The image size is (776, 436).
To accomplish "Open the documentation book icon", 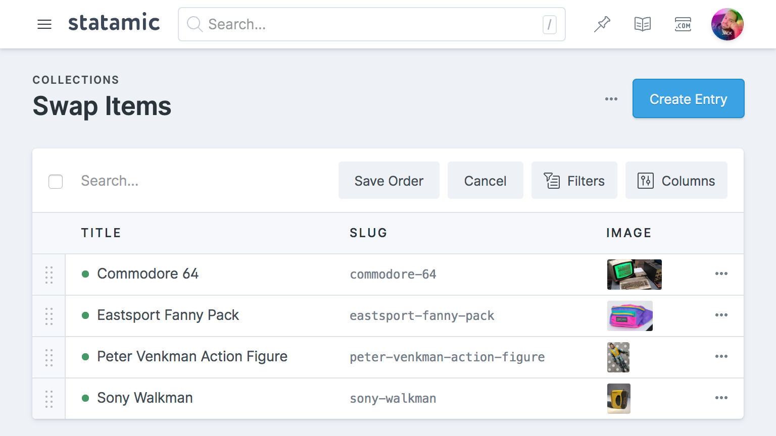I will [642, 24].
